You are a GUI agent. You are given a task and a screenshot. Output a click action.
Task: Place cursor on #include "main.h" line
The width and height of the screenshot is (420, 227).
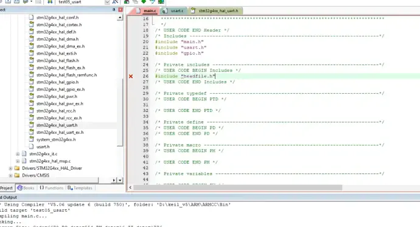pyautogui.click(x=179, y=42)
